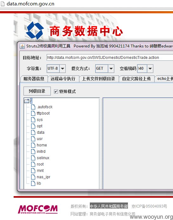Click the 列根目录 button
The height and width of the screenshot is (220, 173).
pos(37,91)
